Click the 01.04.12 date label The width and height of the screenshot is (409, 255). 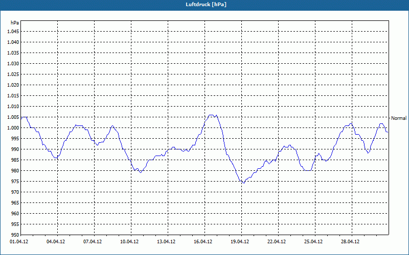pos(19,242)
